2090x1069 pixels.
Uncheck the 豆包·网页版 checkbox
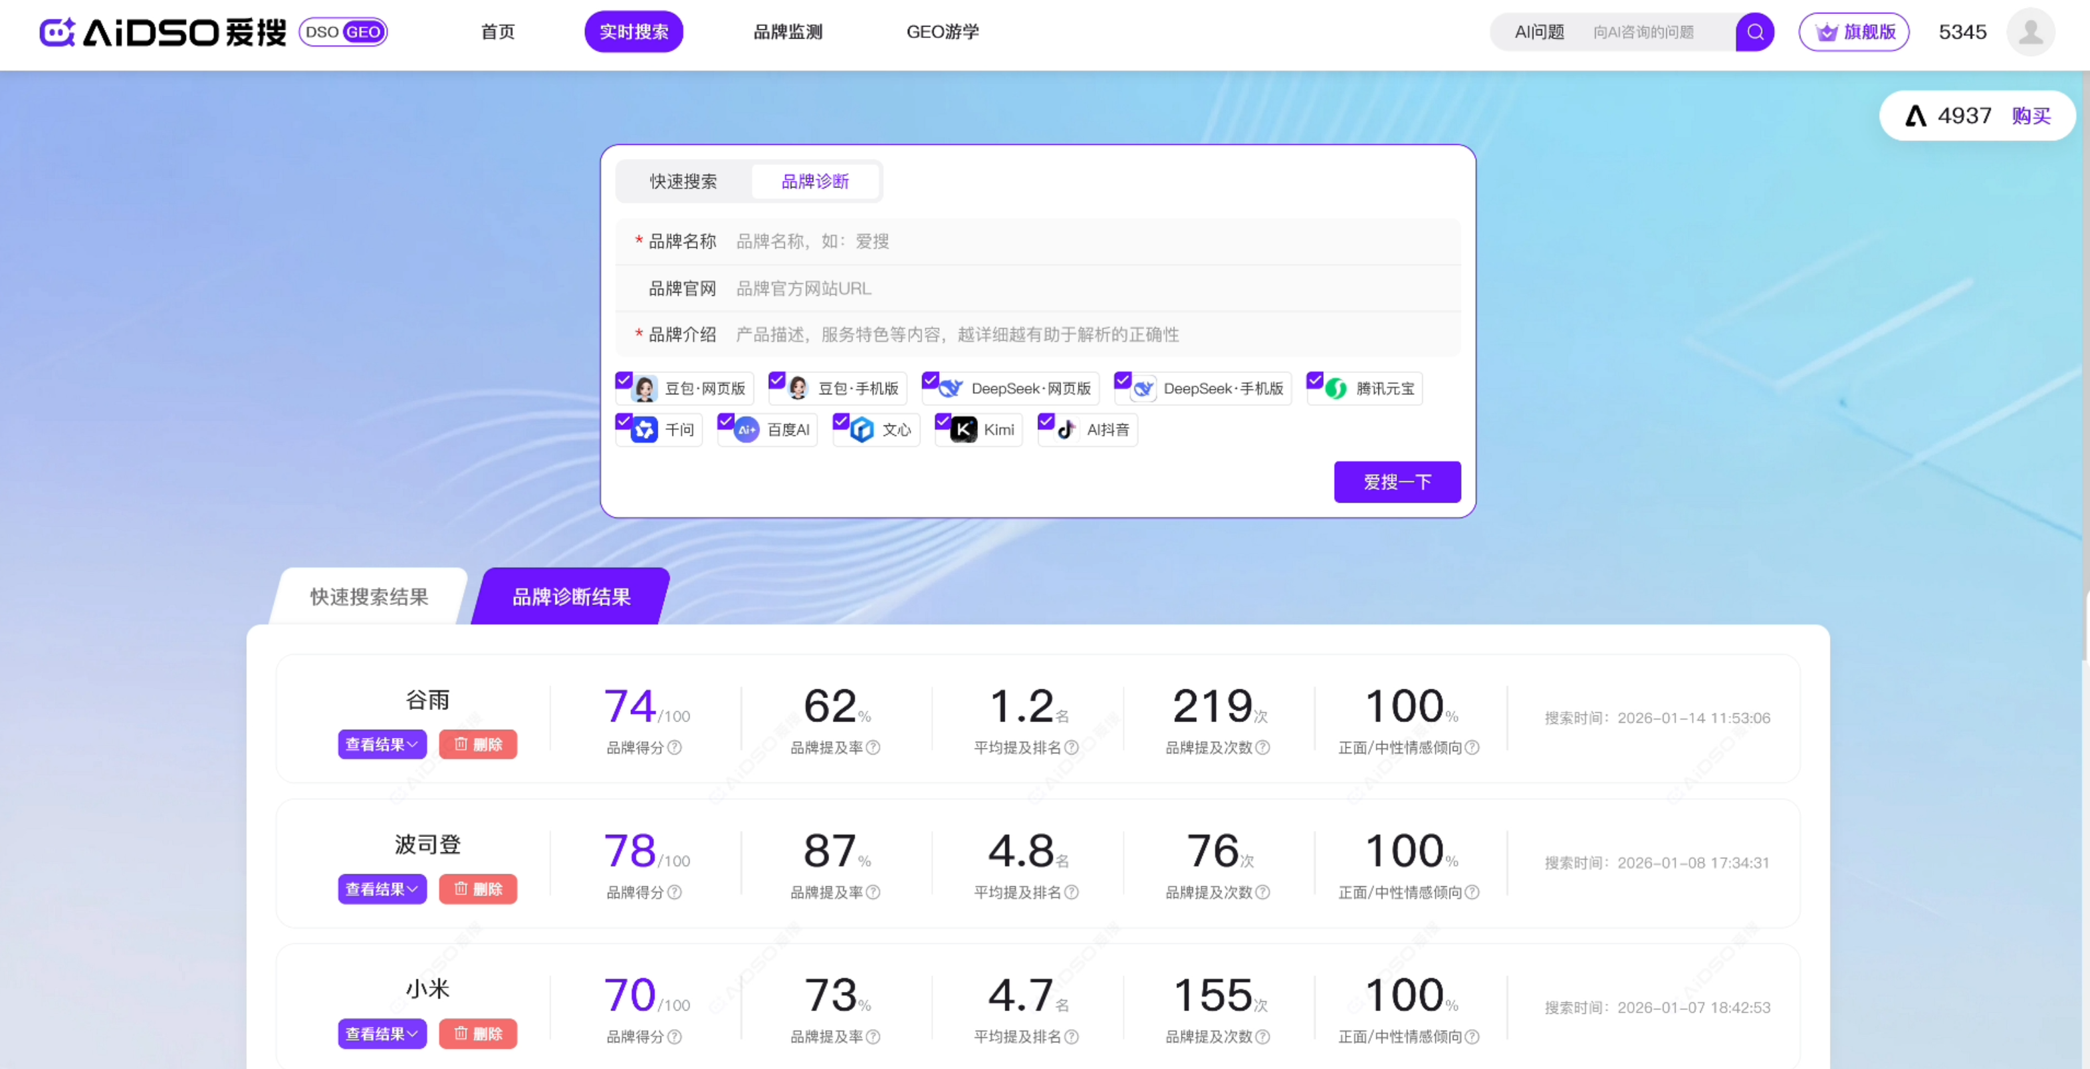pyautogui.click(x=624, y=380)
